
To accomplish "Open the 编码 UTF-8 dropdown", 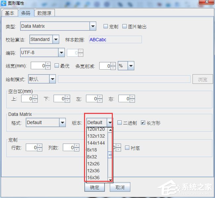I will tap(62, 52).
